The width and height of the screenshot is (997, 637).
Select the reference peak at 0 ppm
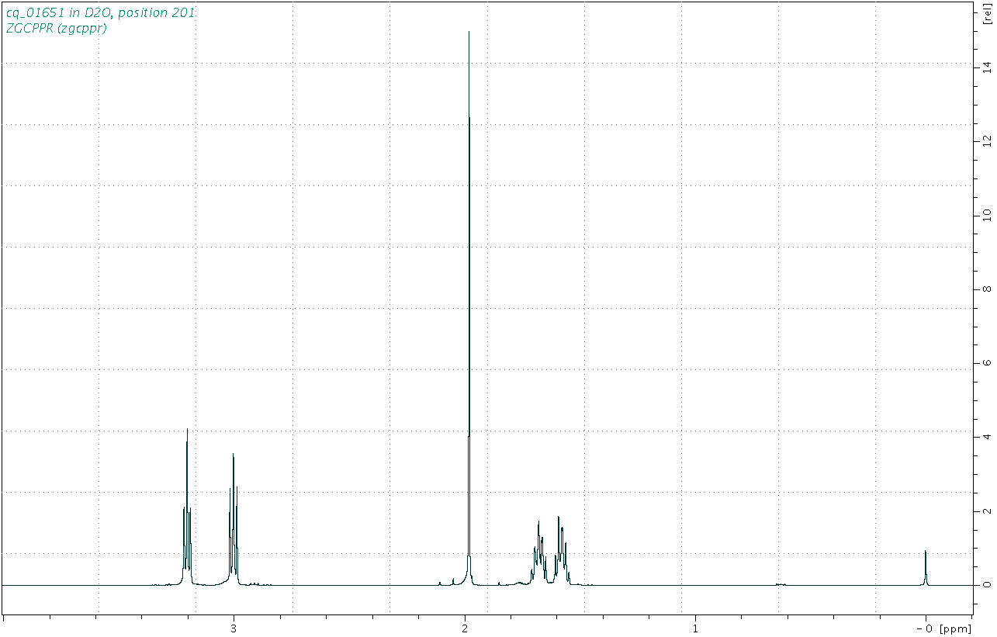click(x=925, y=569)
